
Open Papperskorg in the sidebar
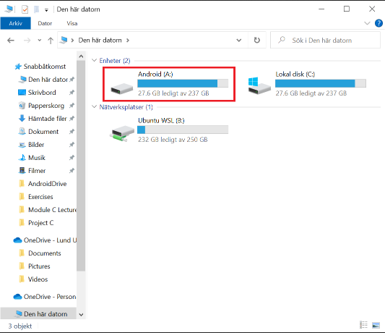coord(41,106)
